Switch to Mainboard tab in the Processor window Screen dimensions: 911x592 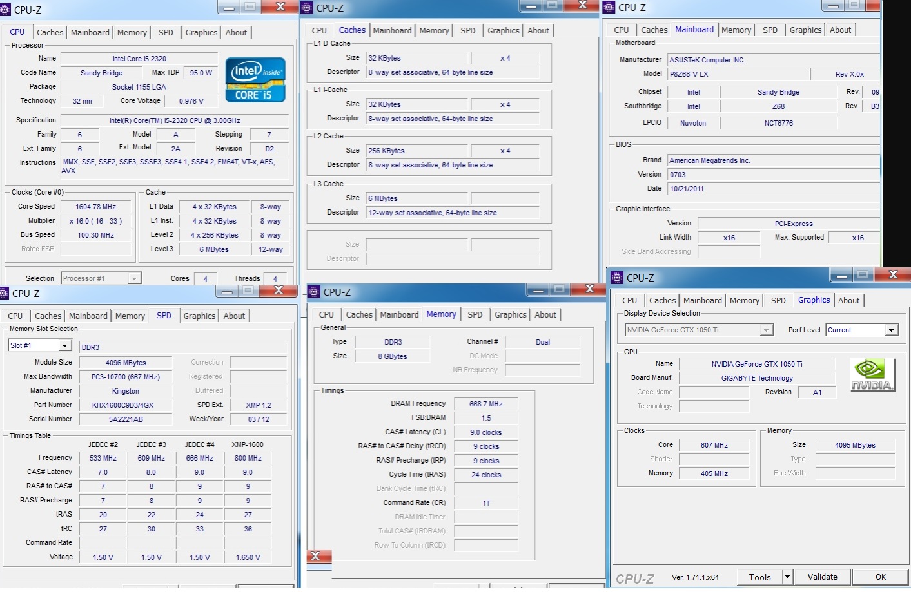pos(90,33)
